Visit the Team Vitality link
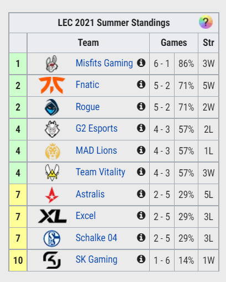The height and width of the screenshot is (282, 226). pyautogui.click(x=101, y=172)
